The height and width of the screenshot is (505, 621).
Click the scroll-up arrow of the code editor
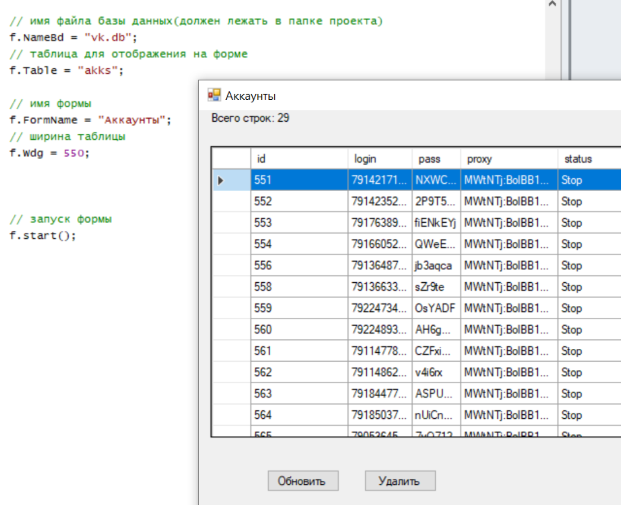552,4
